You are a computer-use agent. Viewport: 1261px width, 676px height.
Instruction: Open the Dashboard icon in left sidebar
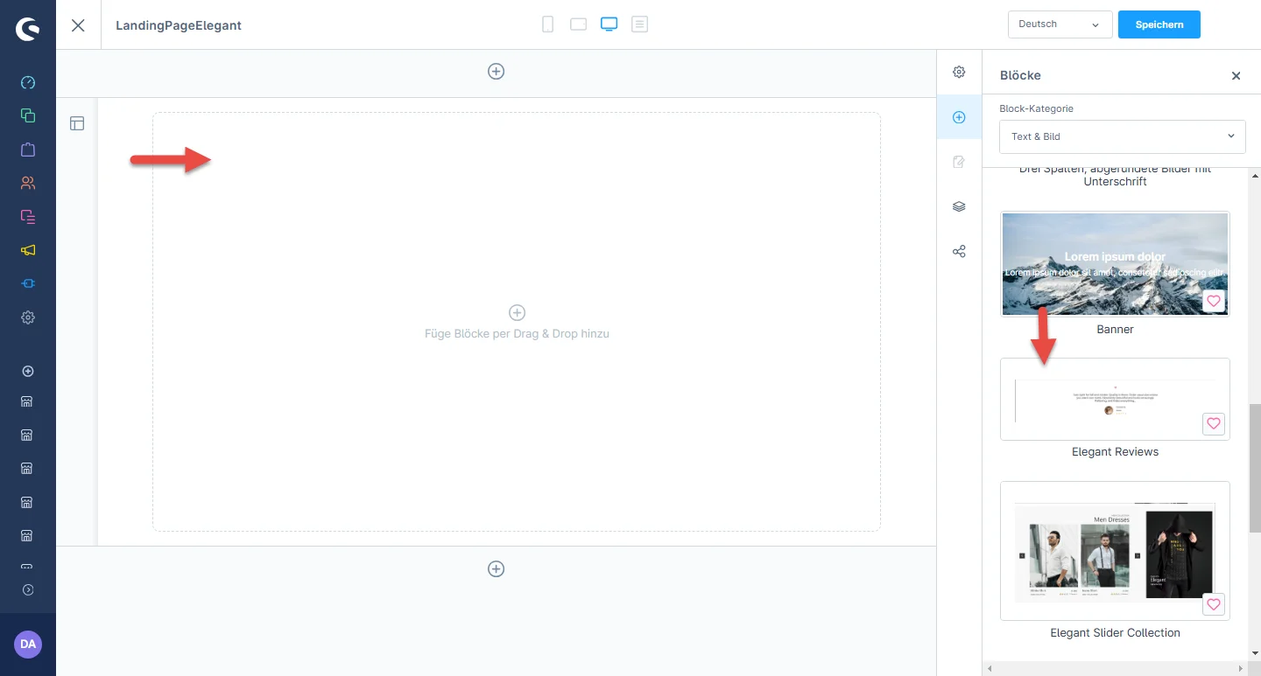[28, 83]
